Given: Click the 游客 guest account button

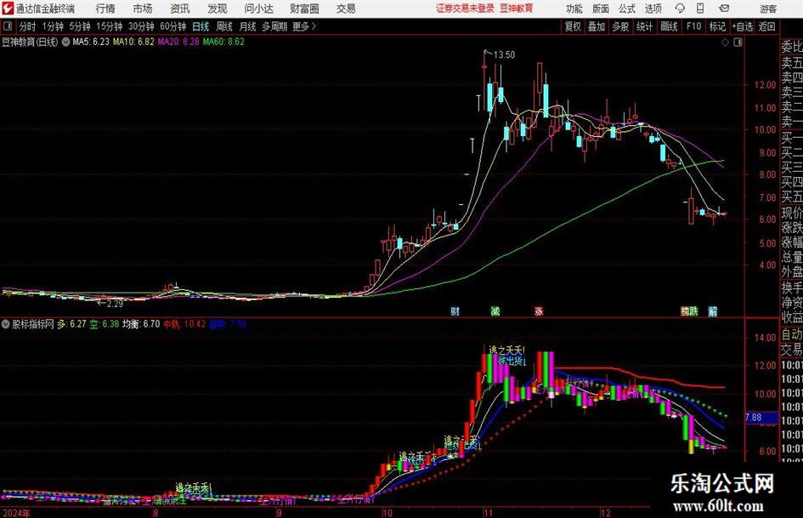Looking at the screenshot, I should pos(768,9).
